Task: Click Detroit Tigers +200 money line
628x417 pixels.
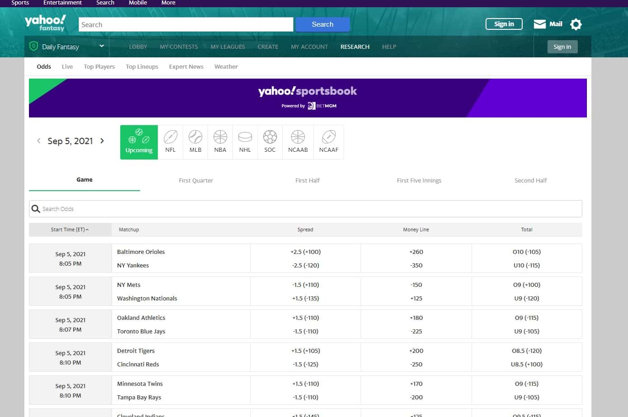Action: (416, 351)
